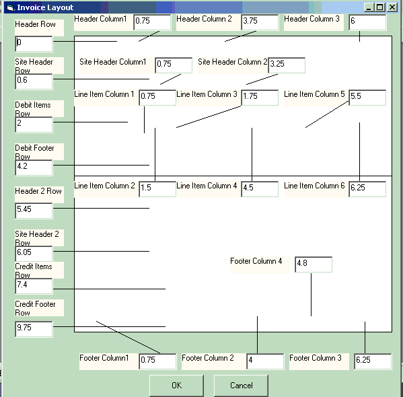Click the Debit Items Row input box
The width and height of the screenshot is (403, 397).
34,124
